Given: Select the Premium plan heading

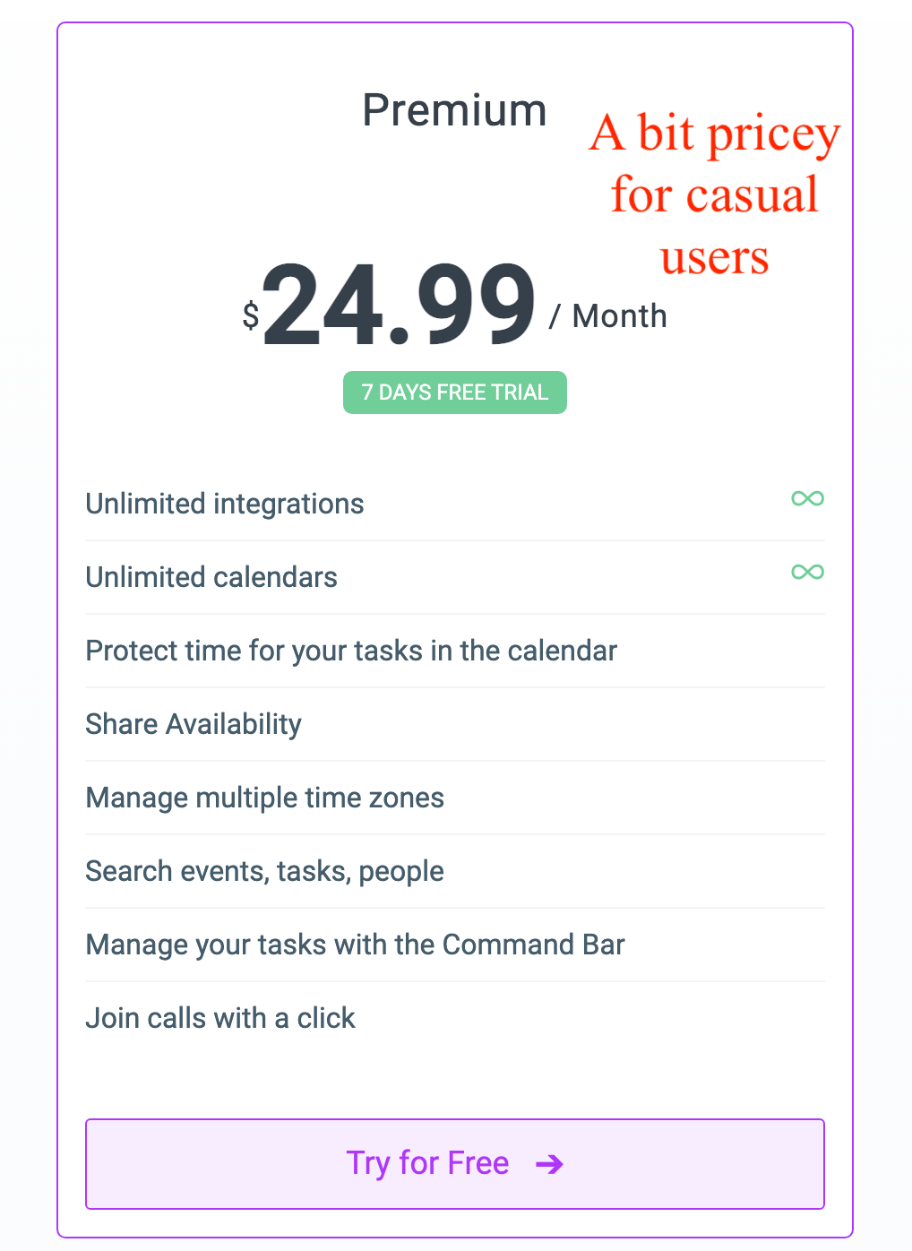Looking at the screenshot, I should click(454, 111).
